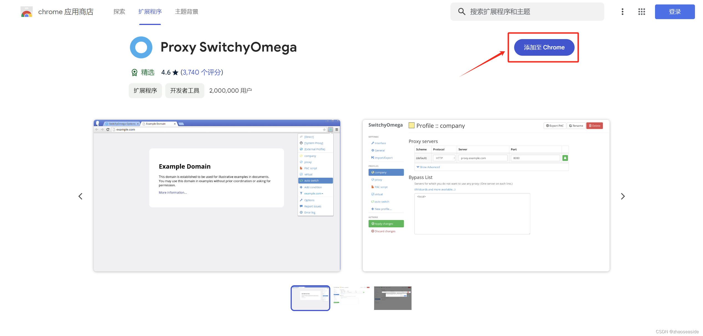Click the yellow profile color swatch
703x336 pixels.
pos(412,126)
